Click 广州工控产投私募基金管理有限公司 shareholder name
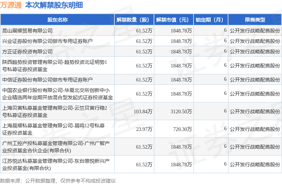The width and height of the screenshot is (282, 184). pos(56,147)
